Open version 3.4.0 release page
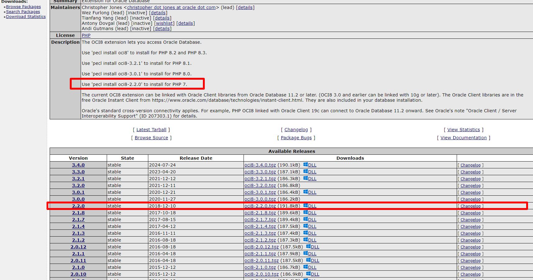This screenshot has height=280, width=533. point(78,165)
